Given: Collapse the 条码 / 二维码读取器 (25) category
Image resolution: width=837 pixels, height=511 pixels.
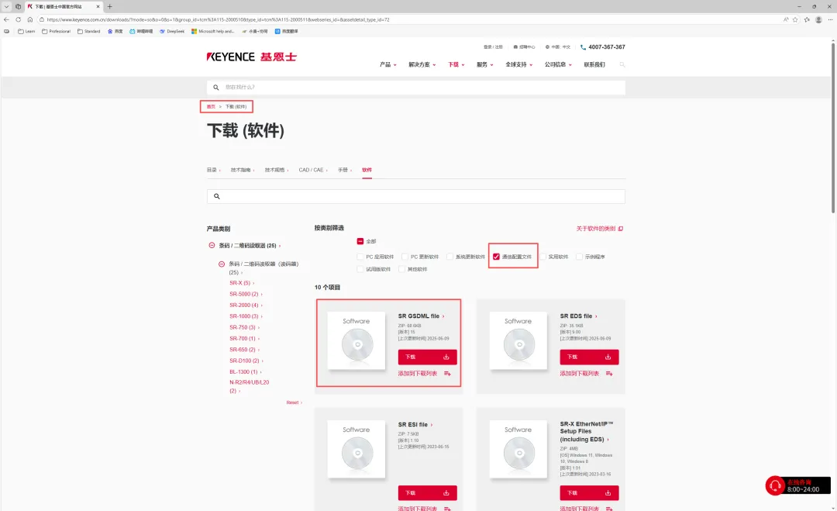Looking at the screenshot, I should coord(212,246).
